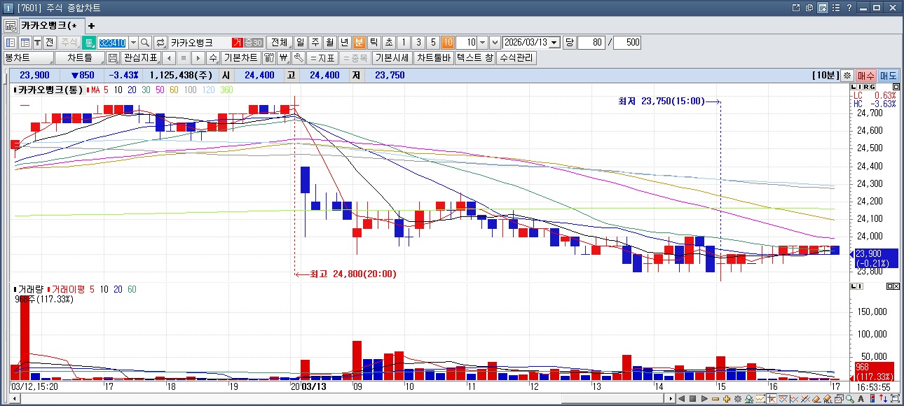This screenshot has height=406, width=904.
Task: Click the yellow plus zoom-in icon
Action: pyautogui.click(x=727, y=398)
